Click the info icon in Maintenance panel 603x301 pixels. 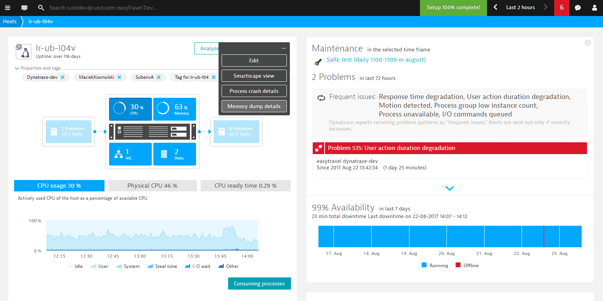[588, 43]
